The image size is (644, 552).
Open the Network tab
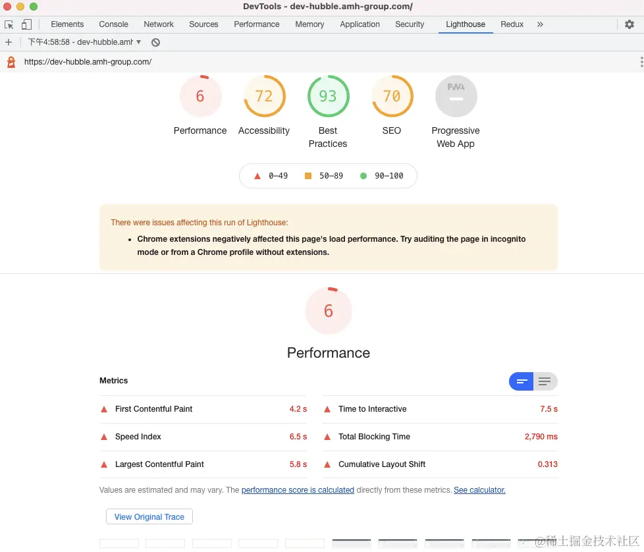[x=159, y=24]
